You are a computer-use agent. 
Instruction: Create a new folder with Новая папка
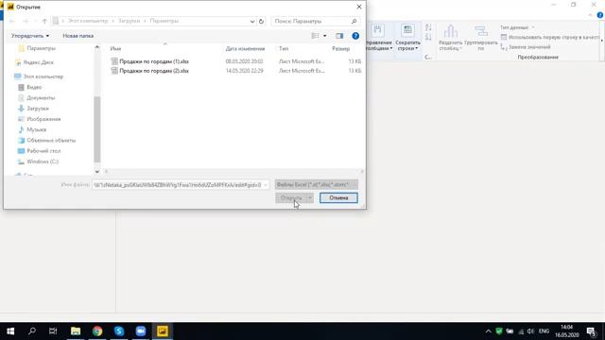78,36
